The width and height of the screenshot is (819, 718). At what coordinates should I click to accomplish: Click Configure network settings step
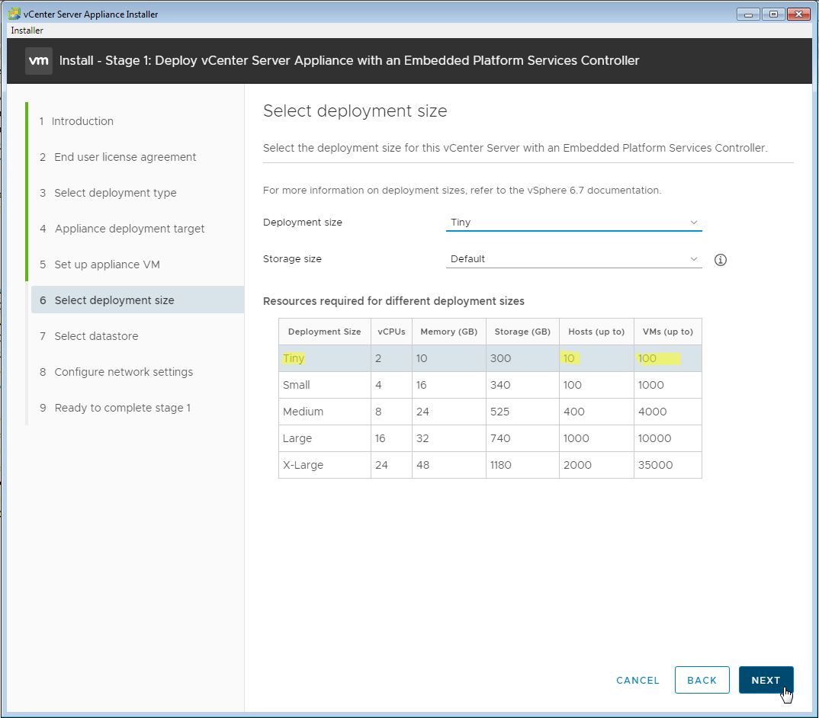(x=124, y=372)
